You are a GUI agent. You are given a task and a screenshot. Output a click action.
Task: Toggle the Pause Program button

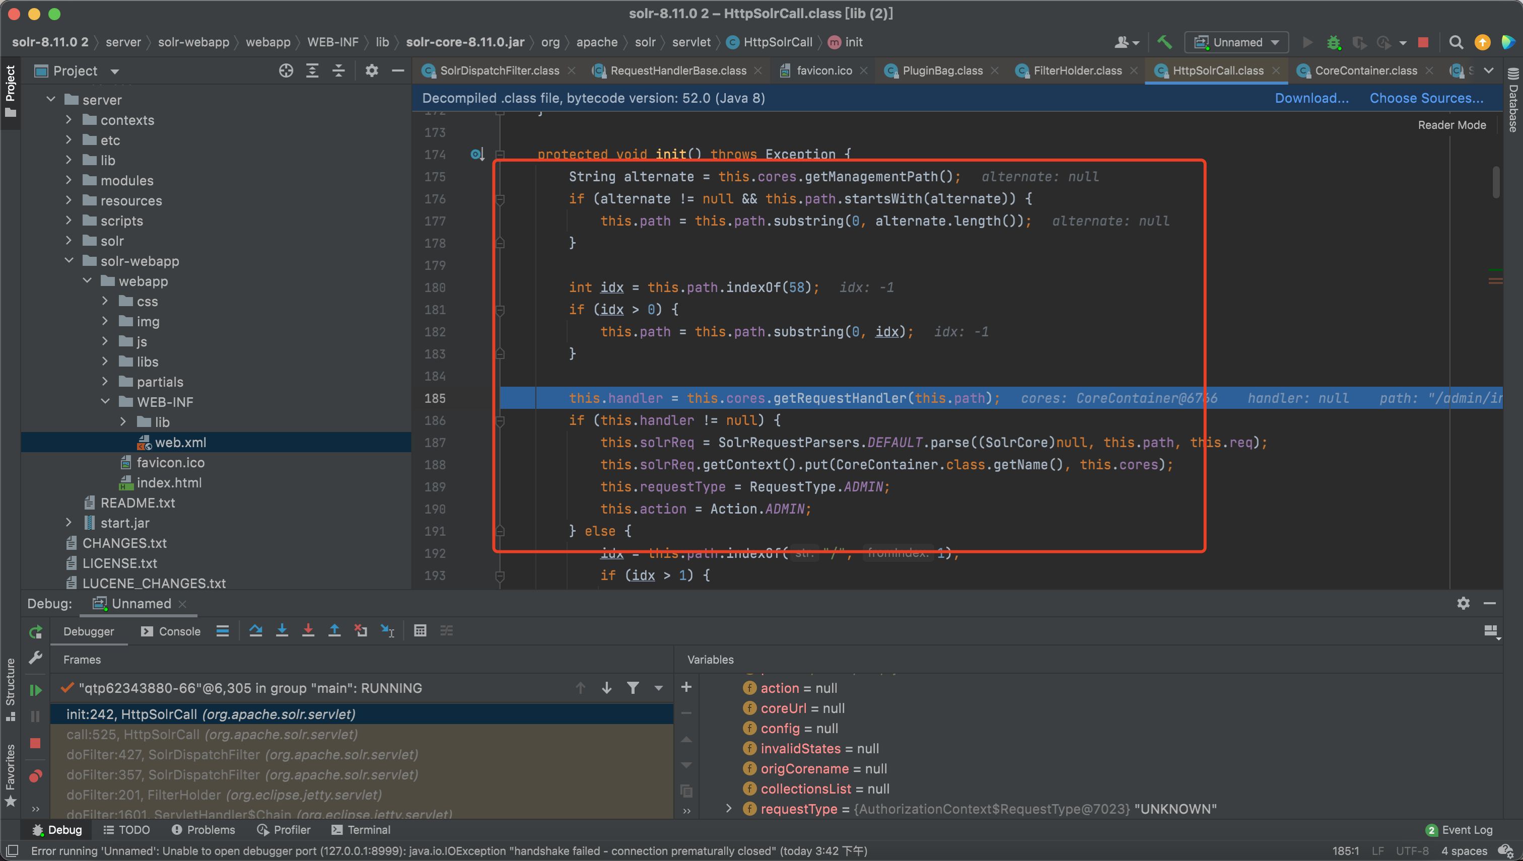(x=35, y=716)
